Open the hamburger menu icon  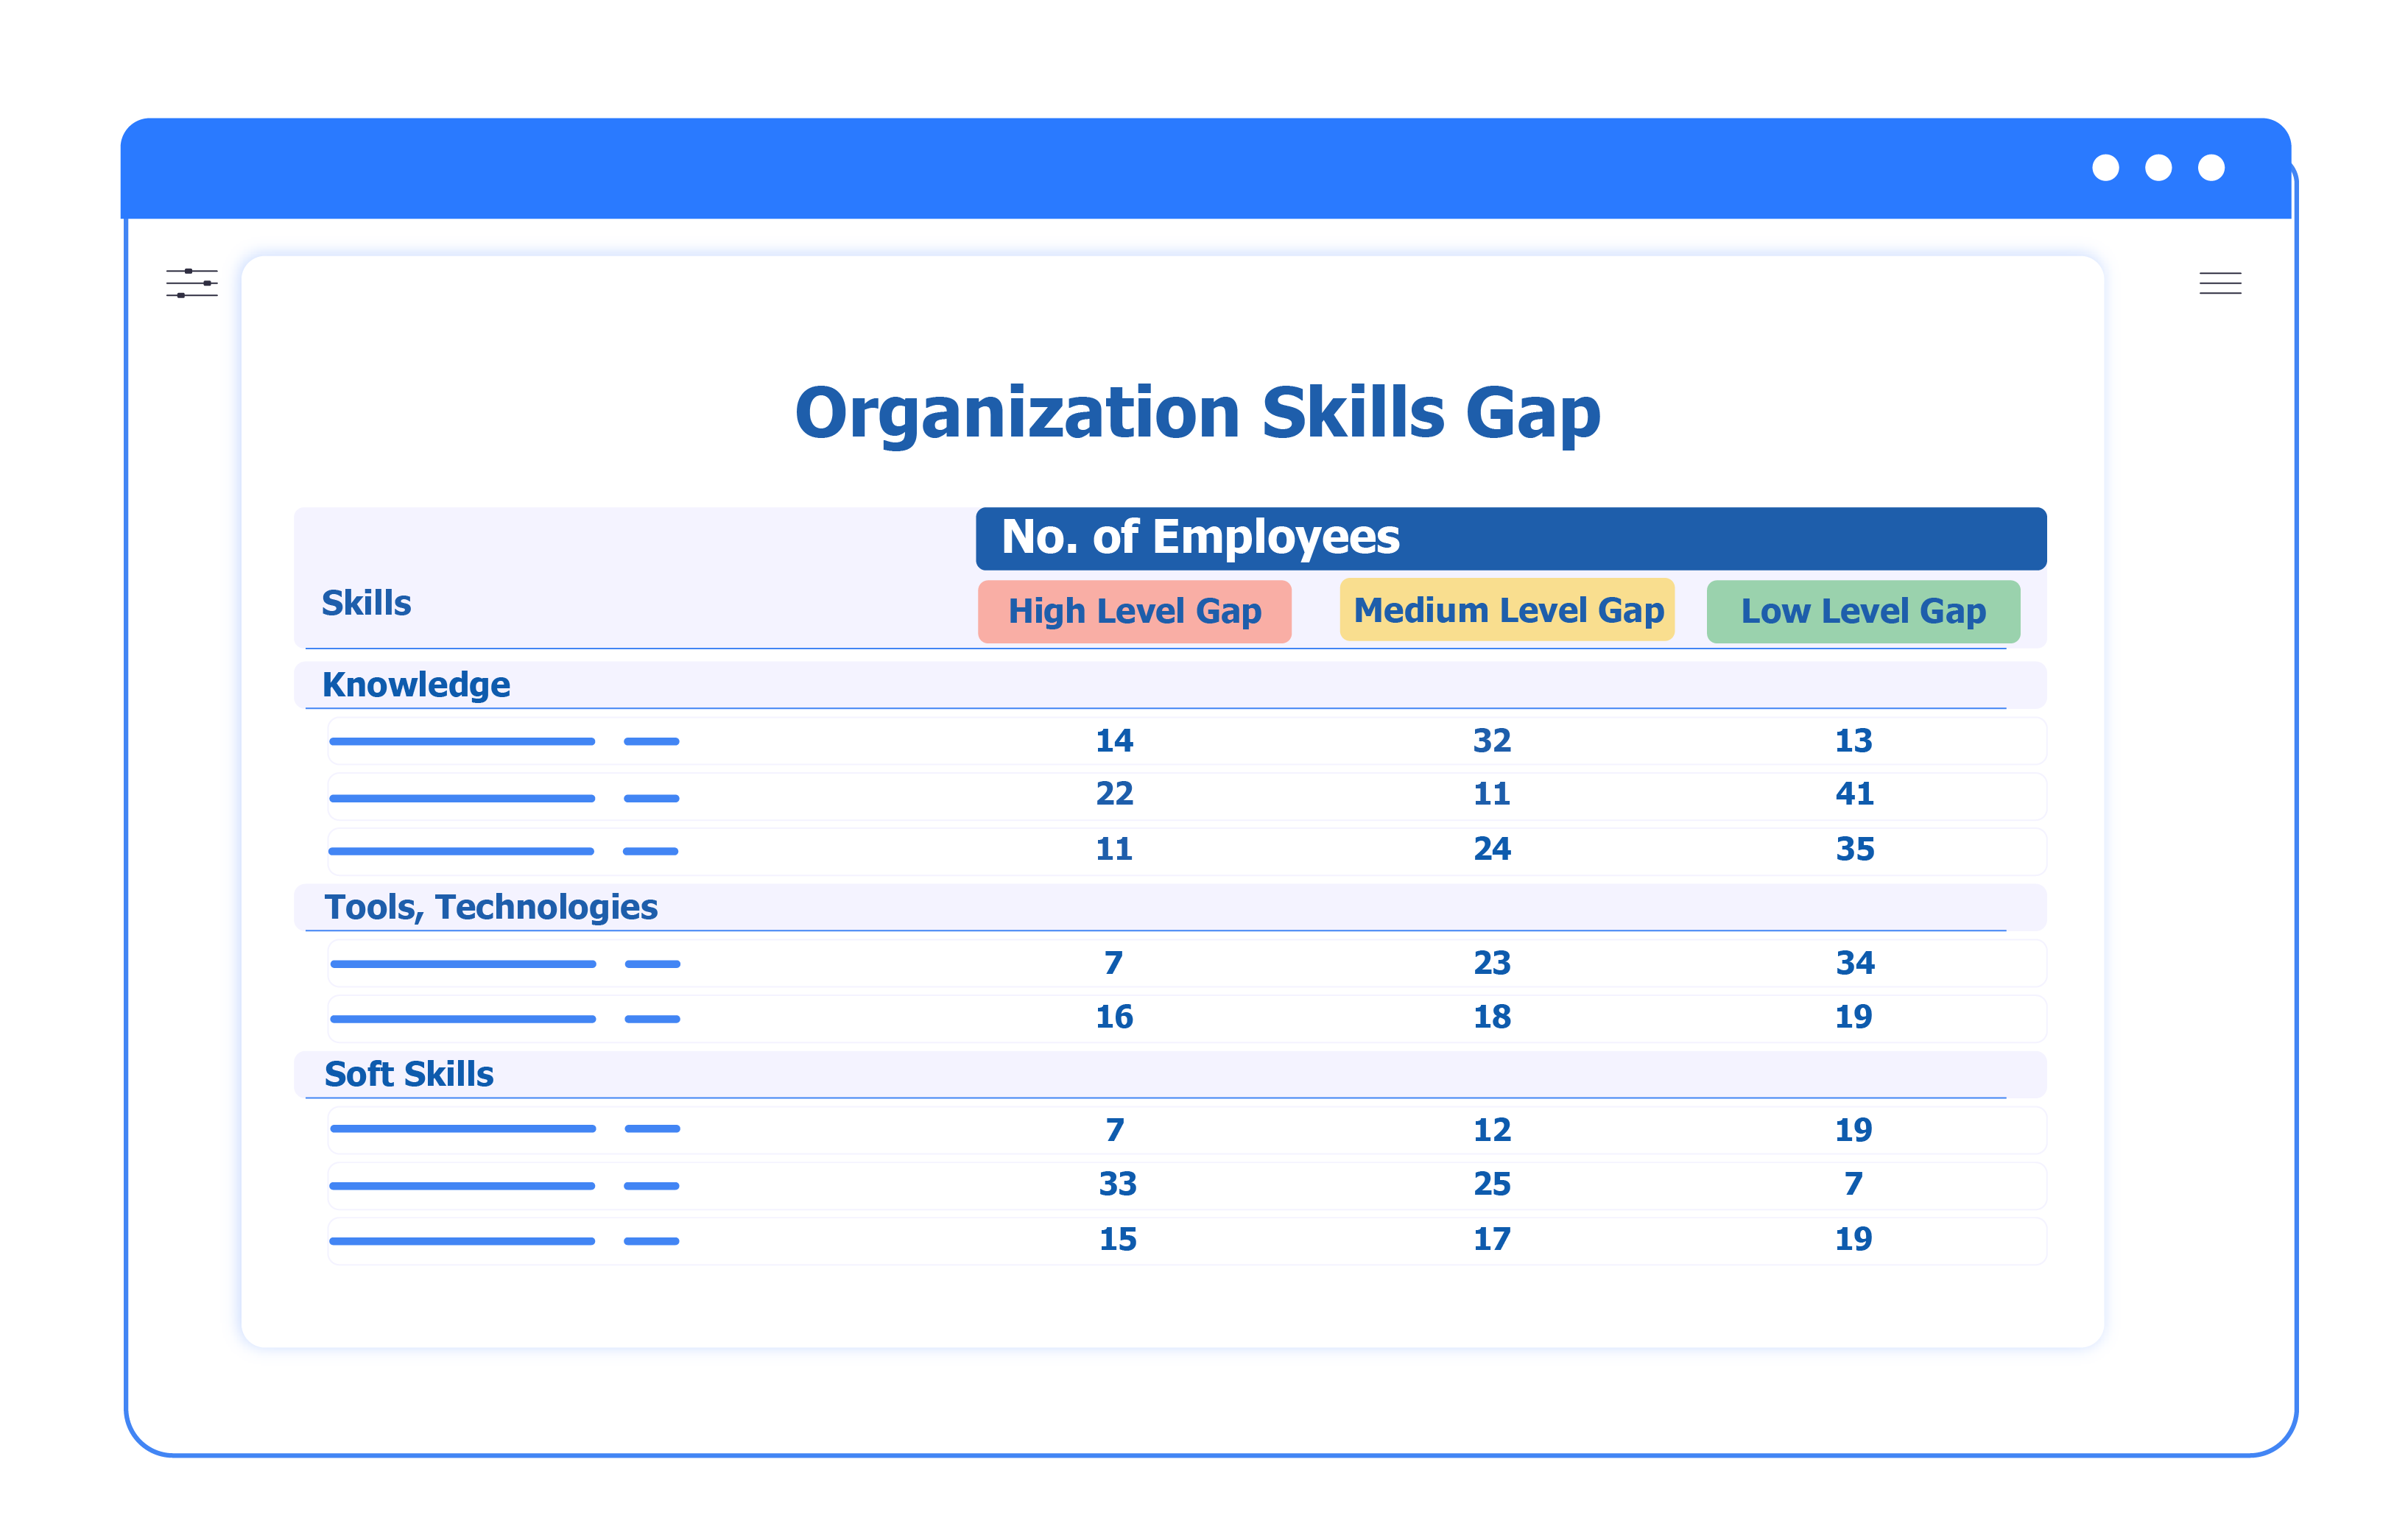coord(2219,283)
